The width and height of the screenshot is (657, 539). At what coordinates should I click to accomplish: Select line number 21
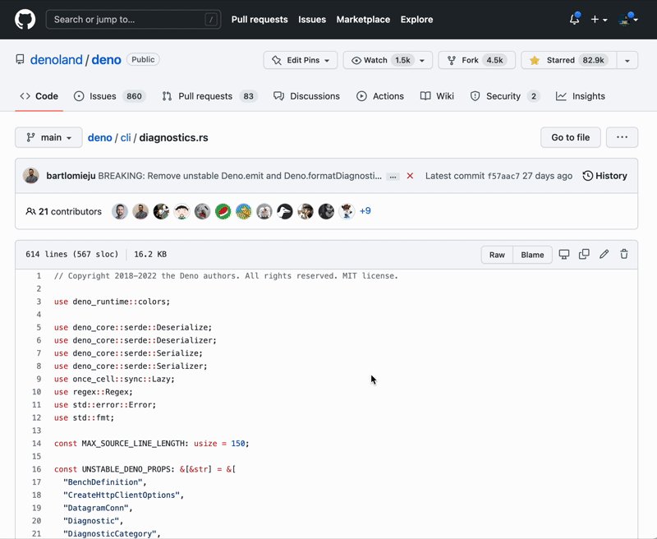(36, 533)
